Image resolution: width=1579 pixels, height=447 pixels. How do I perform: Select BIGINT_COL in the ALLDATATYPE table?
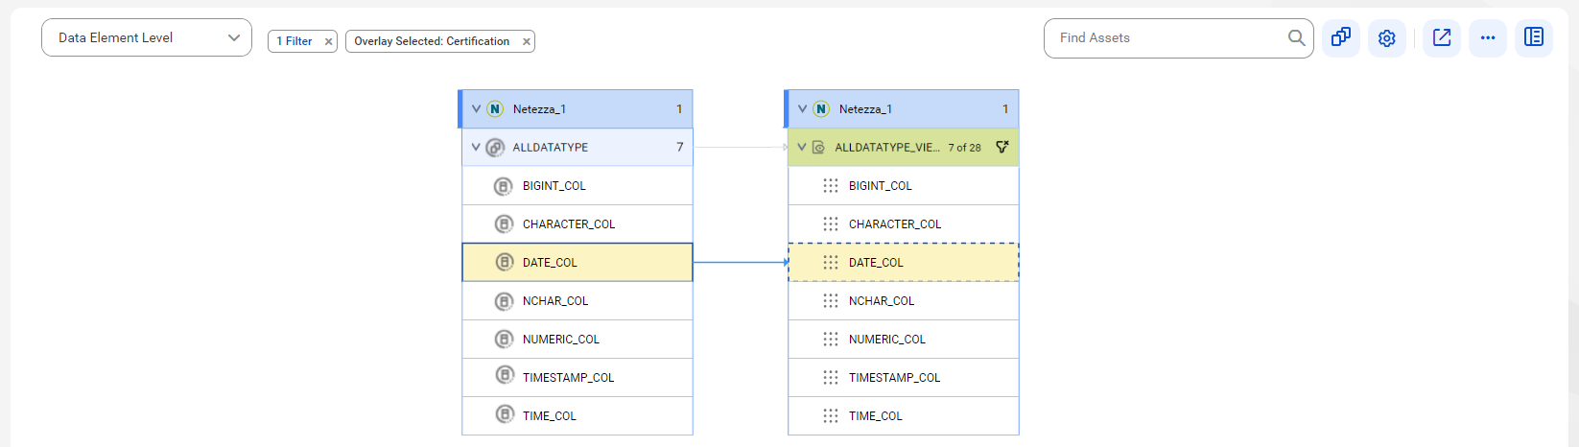click(577, 186)
